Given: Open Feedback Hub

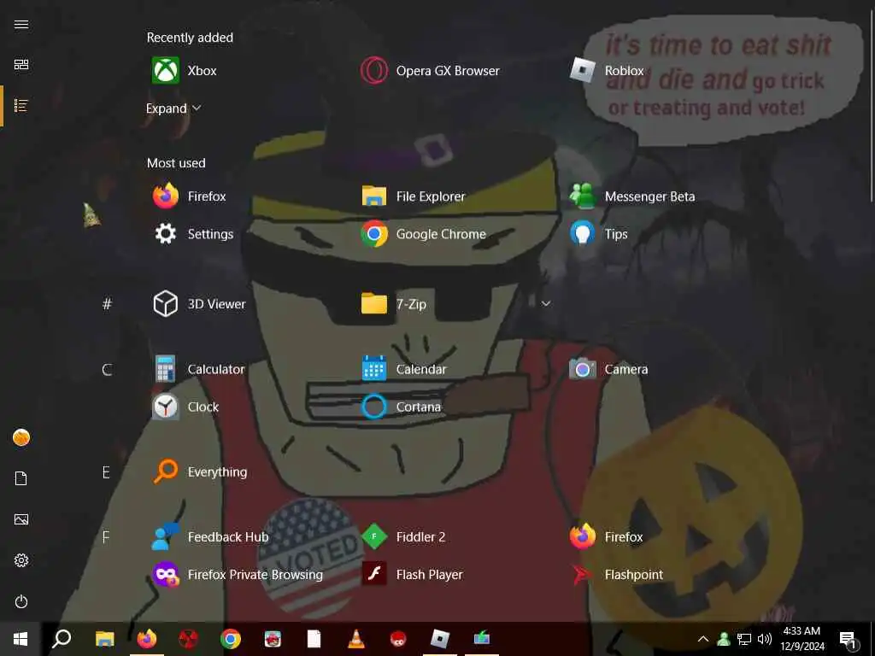Looking at the screenshot, I should click(x=211, y=536).
